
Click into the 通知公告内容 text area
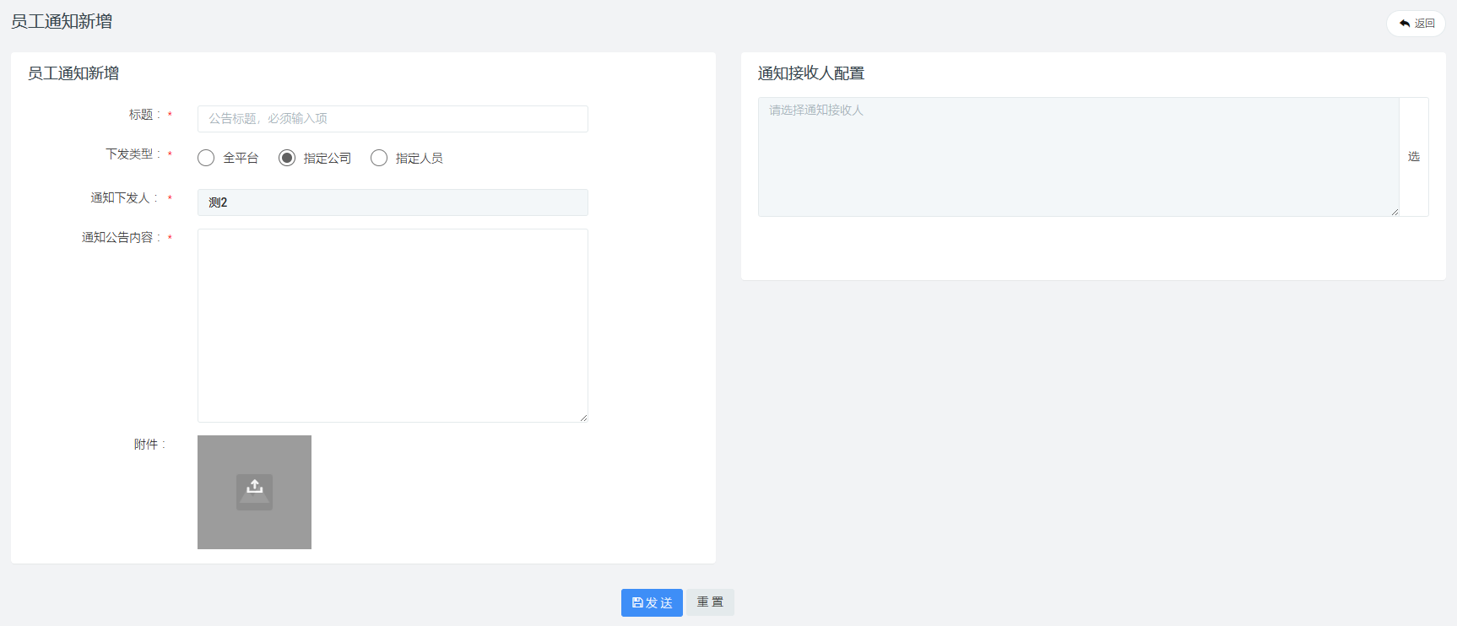[x=393, y=325]
